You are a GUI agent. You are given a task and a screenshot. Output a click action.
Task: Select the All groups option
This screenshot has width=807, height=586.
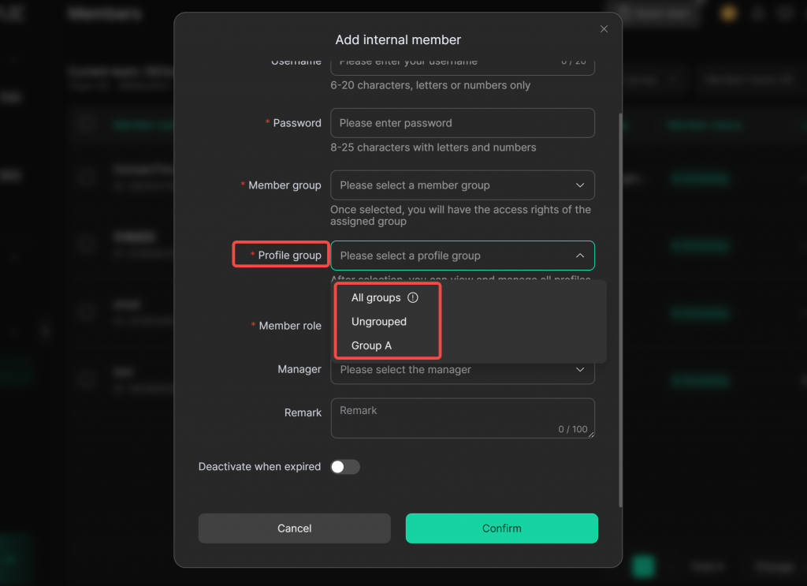click(376, 298)
